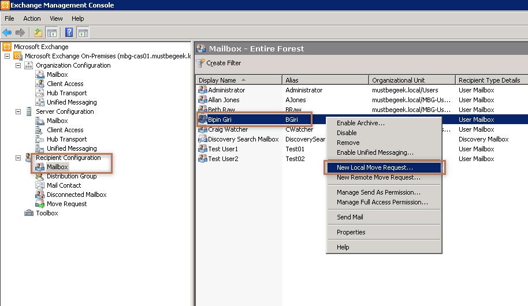Click the Mail Contact tree icon
528x306 pixels.
tap(40, 185)
